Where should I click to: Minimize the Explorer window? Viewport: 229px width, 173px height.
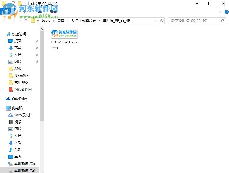click(197, 3)
